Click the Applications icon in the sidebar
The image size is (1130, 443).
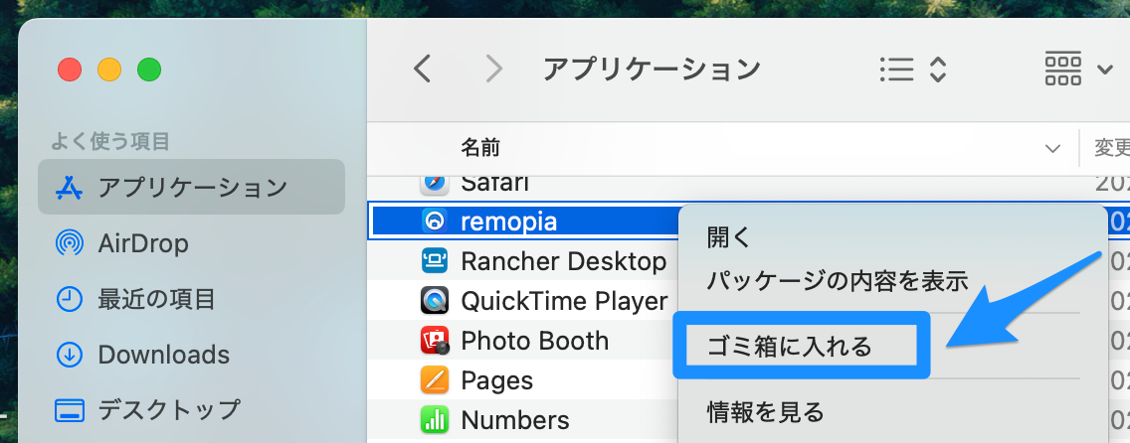[x=70, y=188]
